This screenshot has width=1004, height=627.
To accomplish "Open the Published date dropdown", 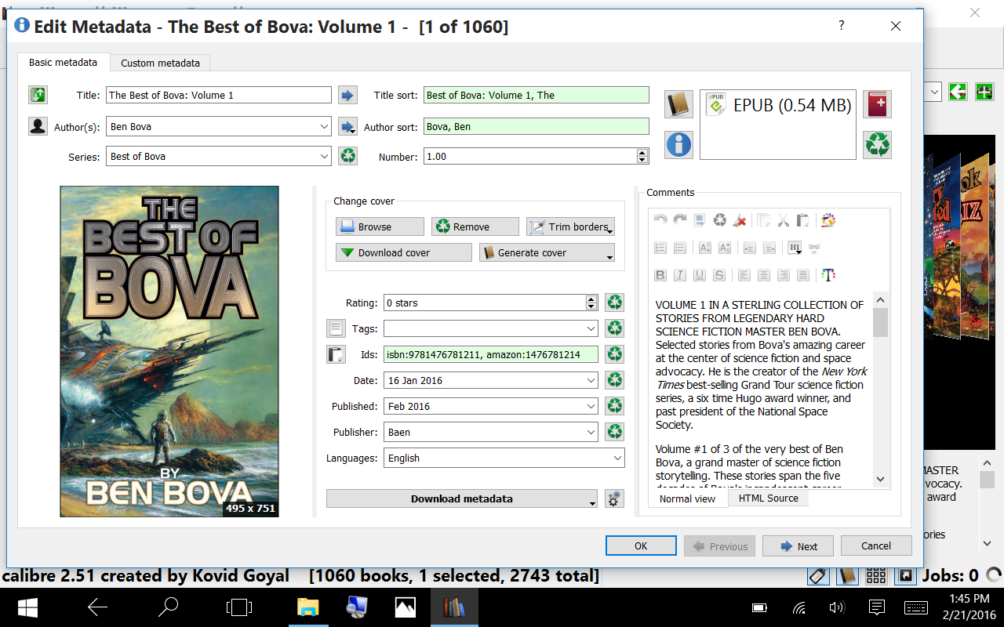I will [x=591, y=406].
